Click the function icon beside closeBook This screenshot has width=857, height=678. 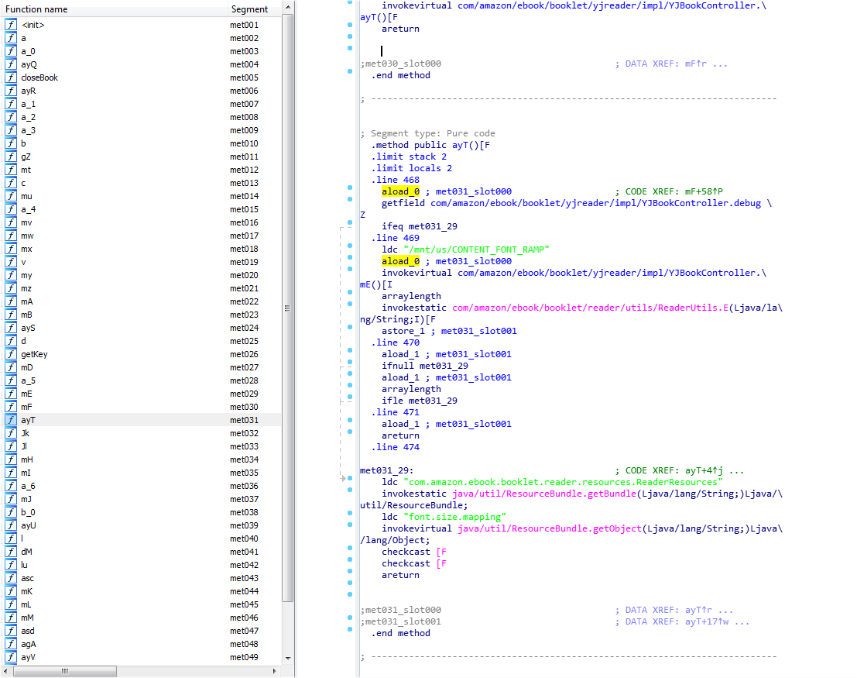click(11, 77)
